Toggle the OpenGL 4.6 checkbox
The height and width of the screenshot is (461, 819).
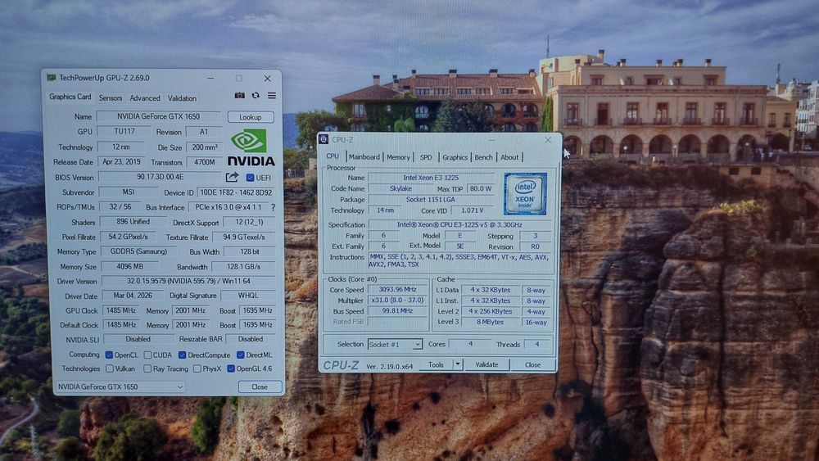[x=231, y=368]
